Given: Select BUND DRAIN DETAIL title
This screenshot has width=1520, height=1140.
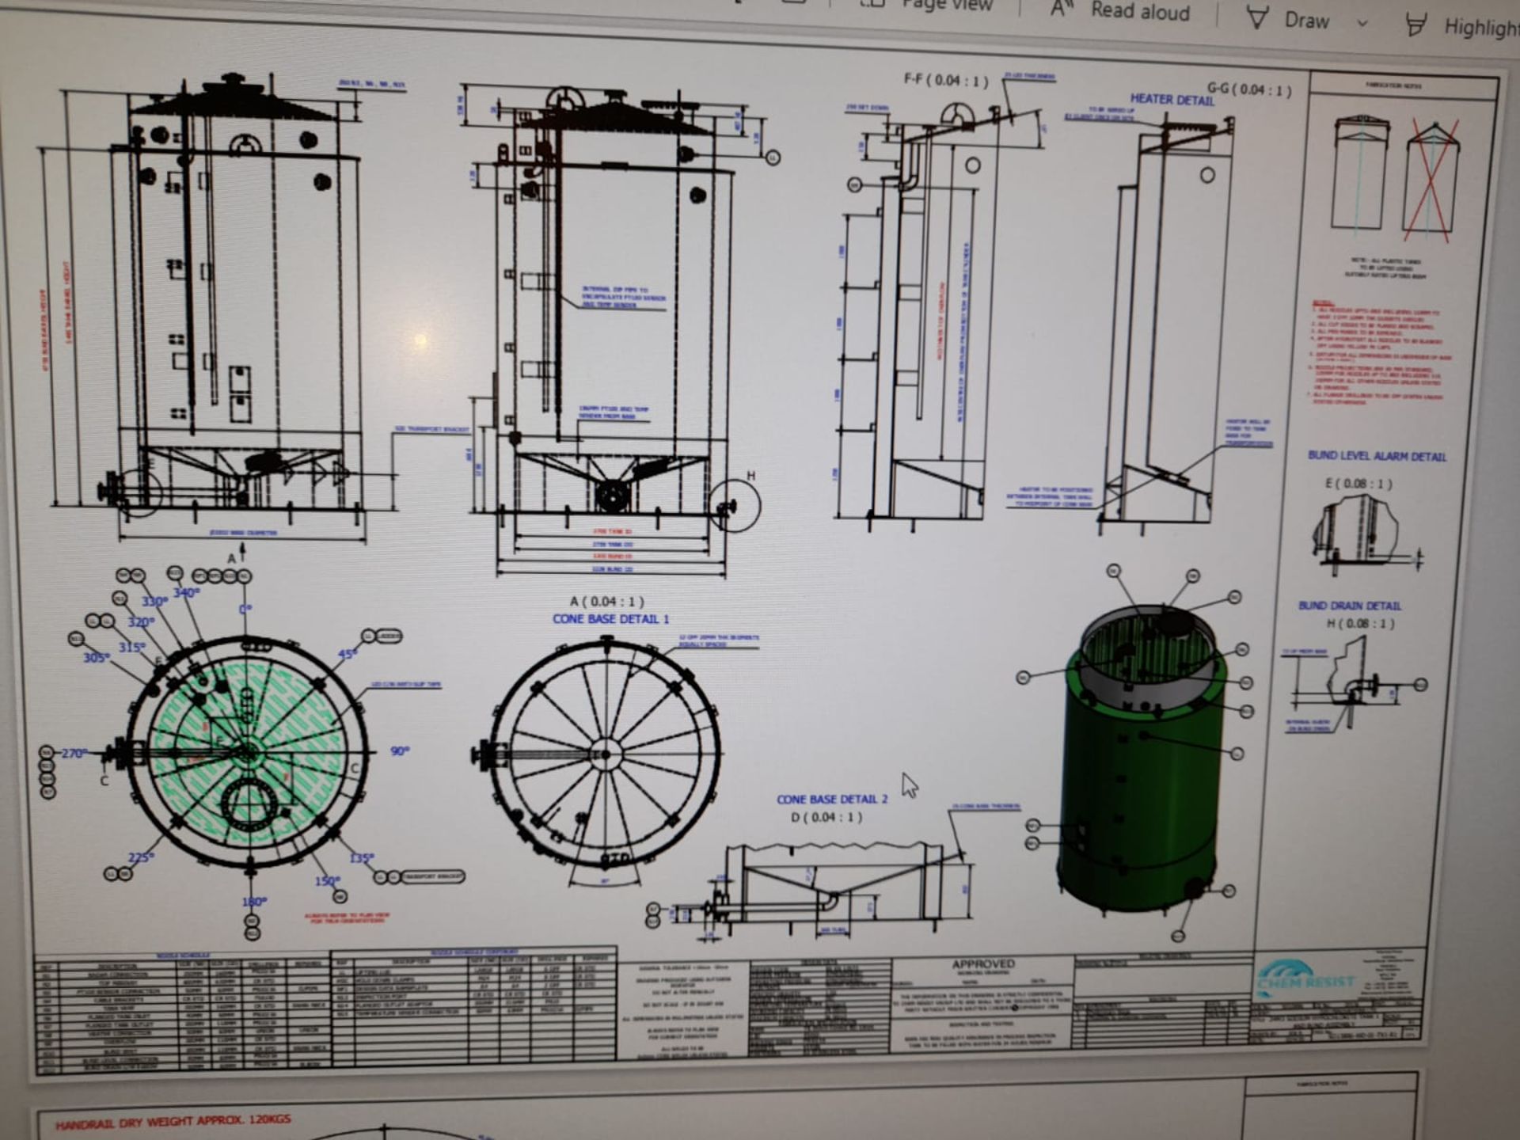Looking at the screenshot, I should 1350,606.
